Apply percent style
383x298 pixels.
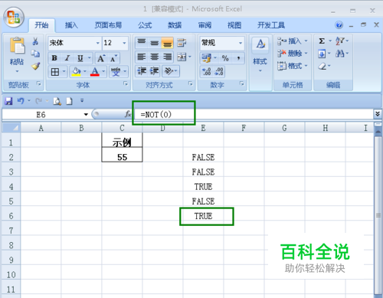coord(225,58)
